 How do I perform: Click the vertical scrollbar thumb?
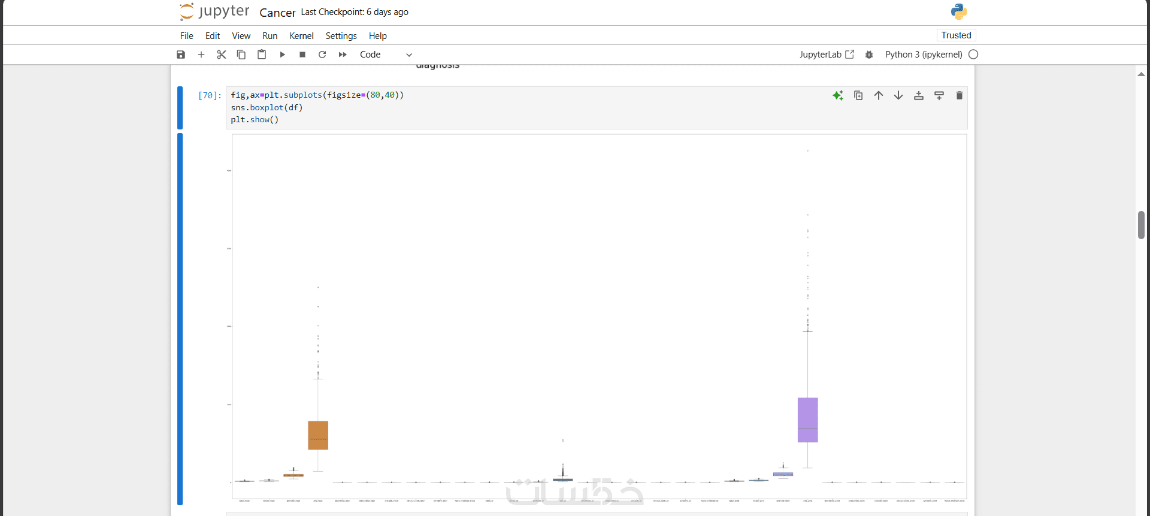[x=1141, y=225]
